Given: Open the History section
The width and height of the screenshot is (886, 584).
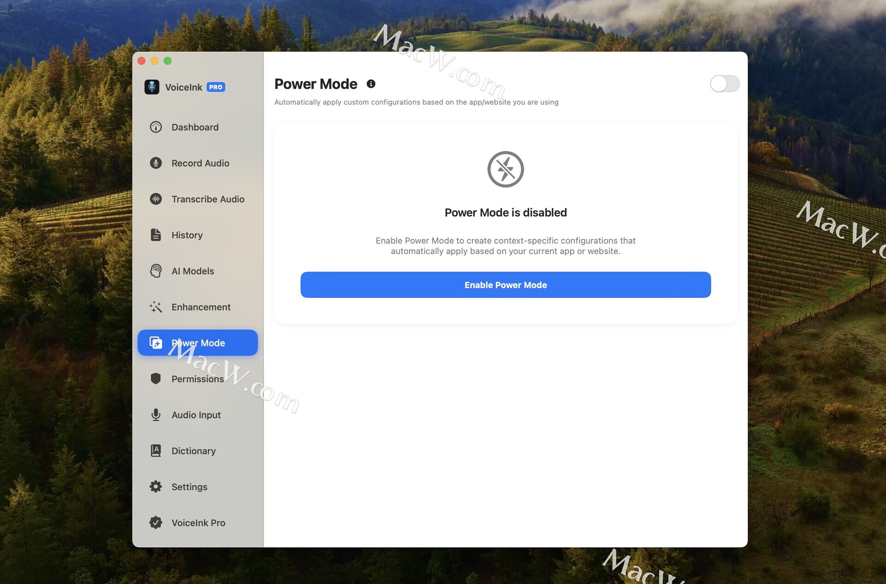Looking at the screenshot, I should coord(198,235).
